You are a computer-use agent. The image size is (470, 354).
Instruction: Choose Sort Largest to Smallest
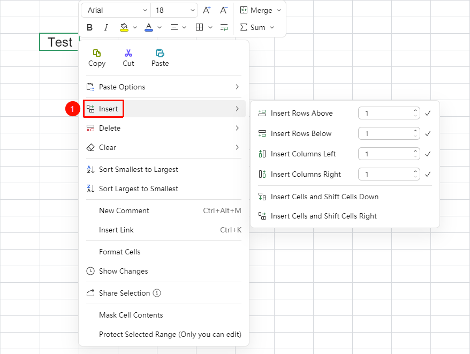click(164, 189)
